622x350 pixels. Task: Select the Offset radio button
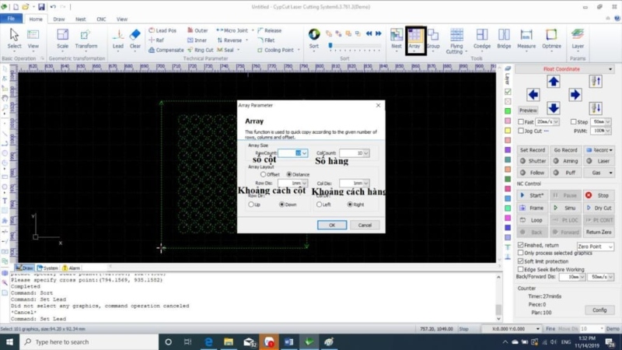263,174
